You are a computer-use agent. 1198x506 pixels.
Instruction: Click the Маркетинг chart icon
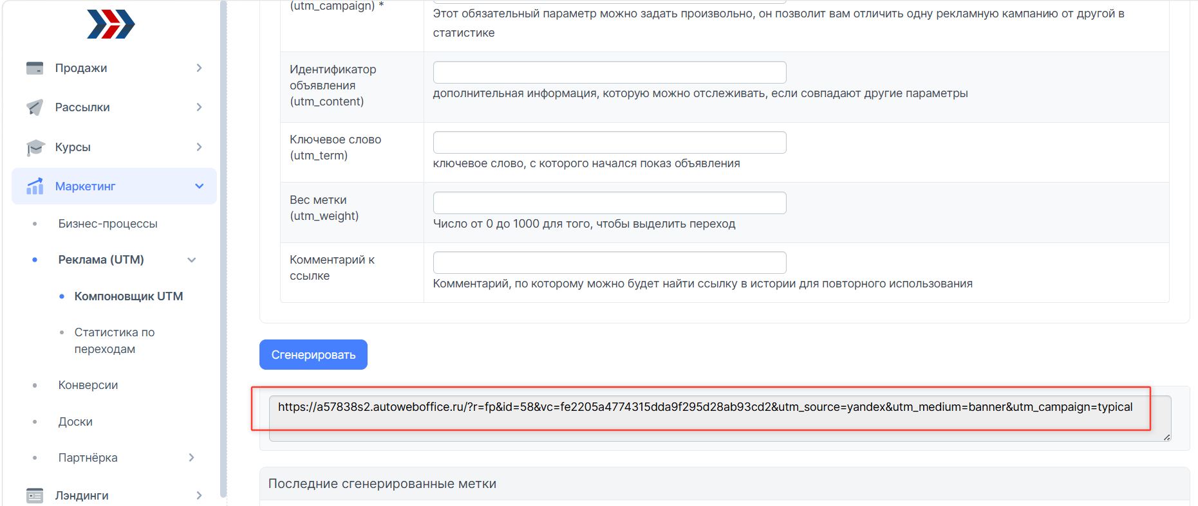coord(35,186)
